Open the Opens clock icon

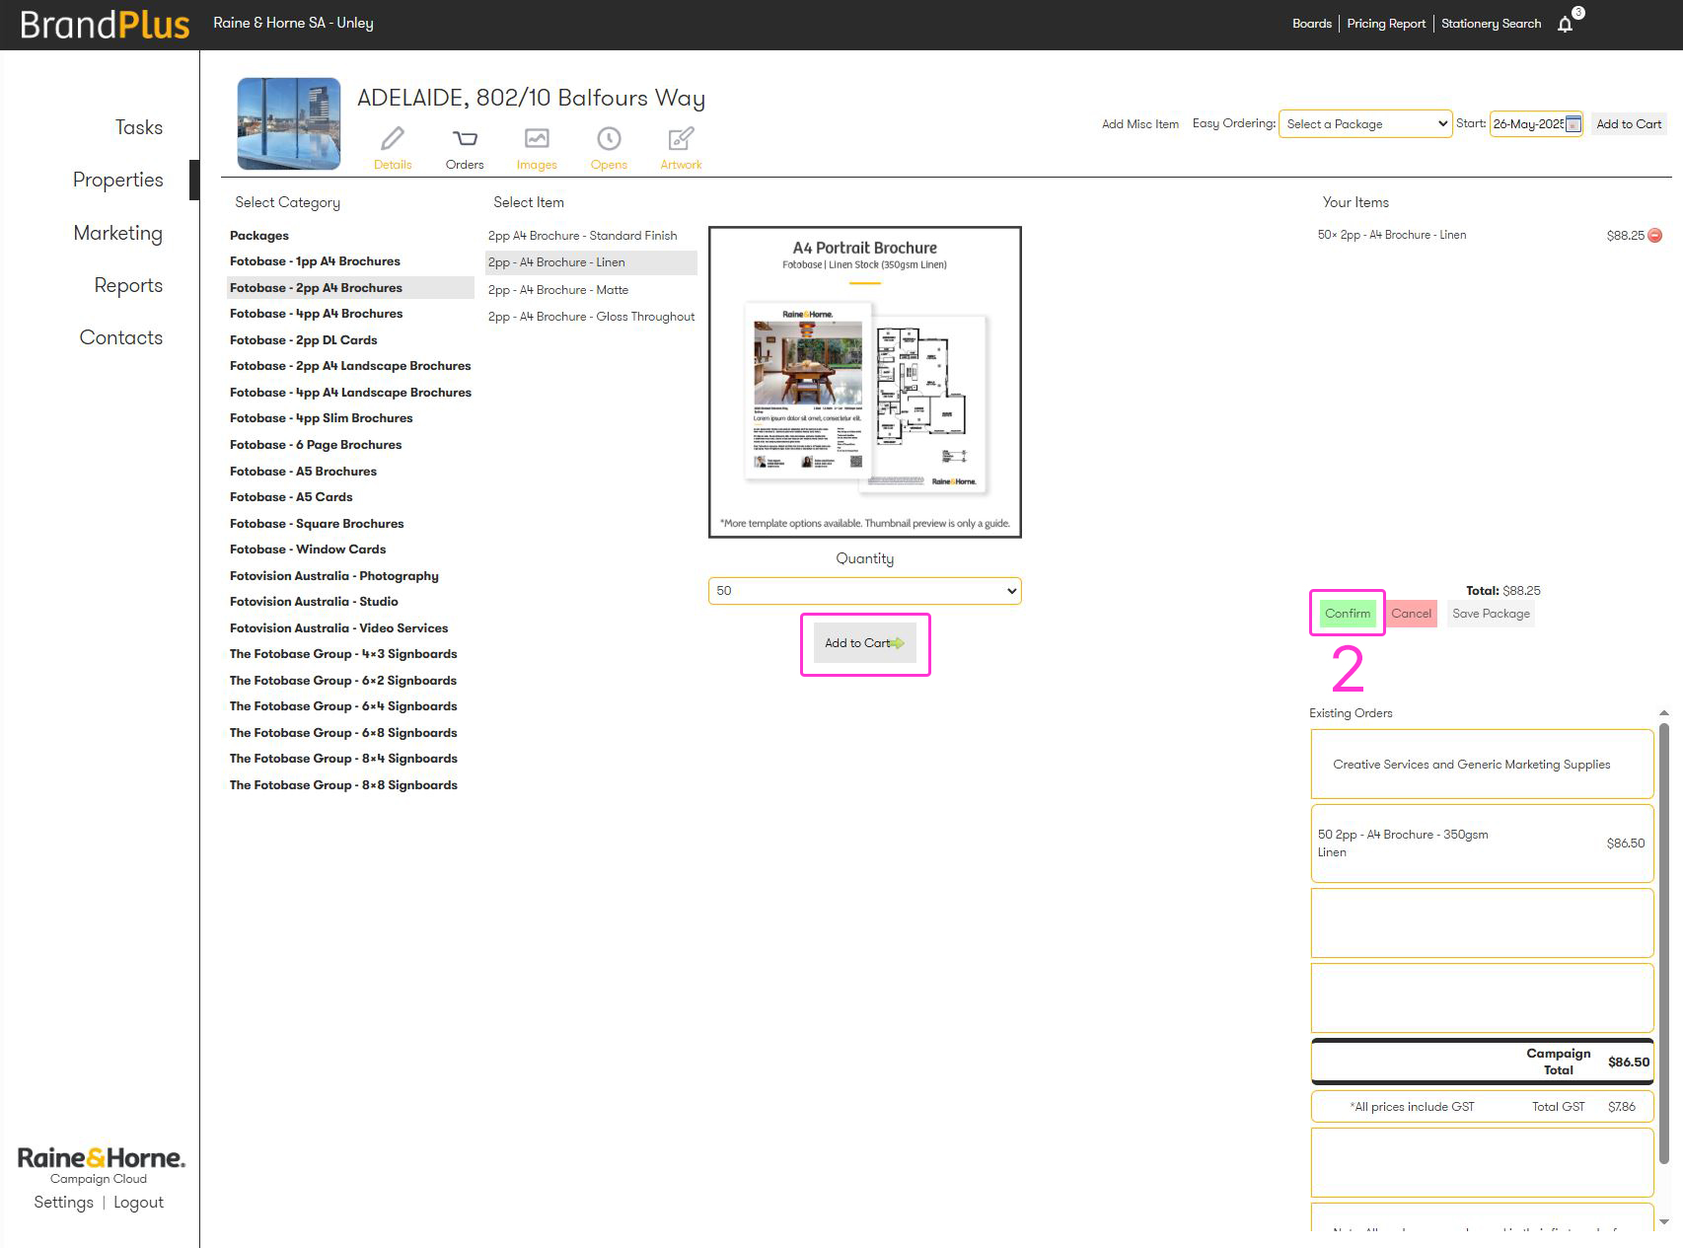point(609,138)
